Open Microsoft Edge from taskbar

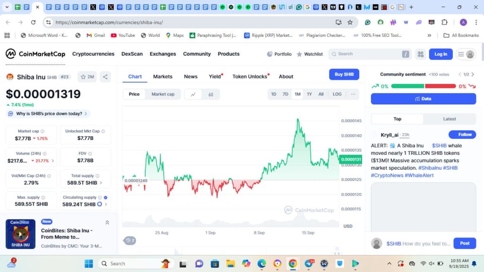pyautogui.click(x=262, y=263)
